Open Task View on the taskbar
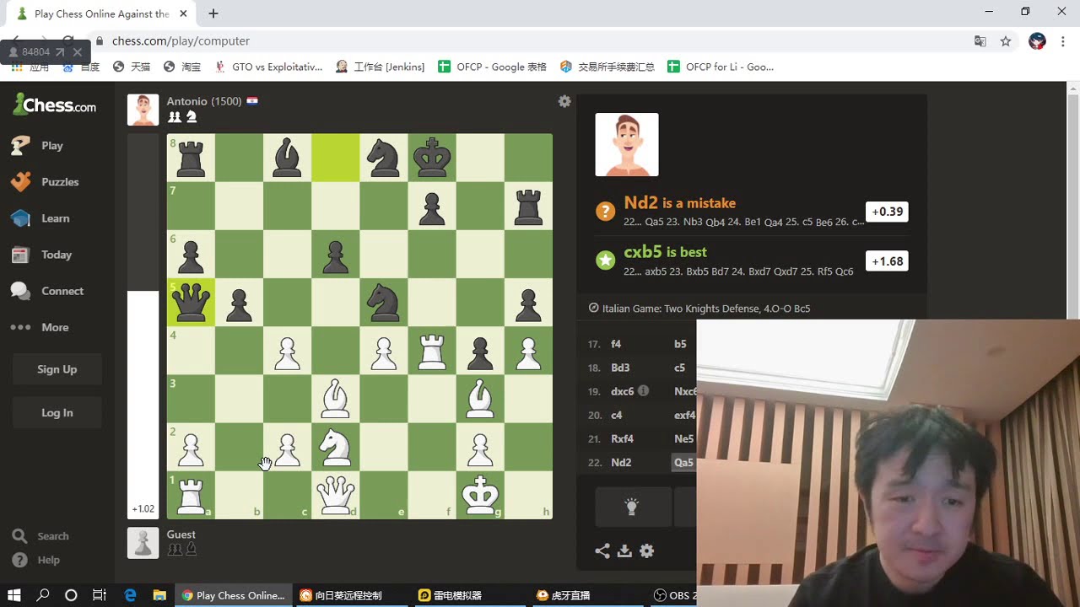 [x=99, y=595]
